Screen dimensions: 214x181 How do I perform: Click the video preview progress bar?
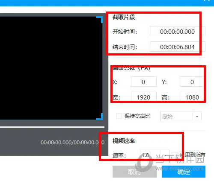pos(52,127)
